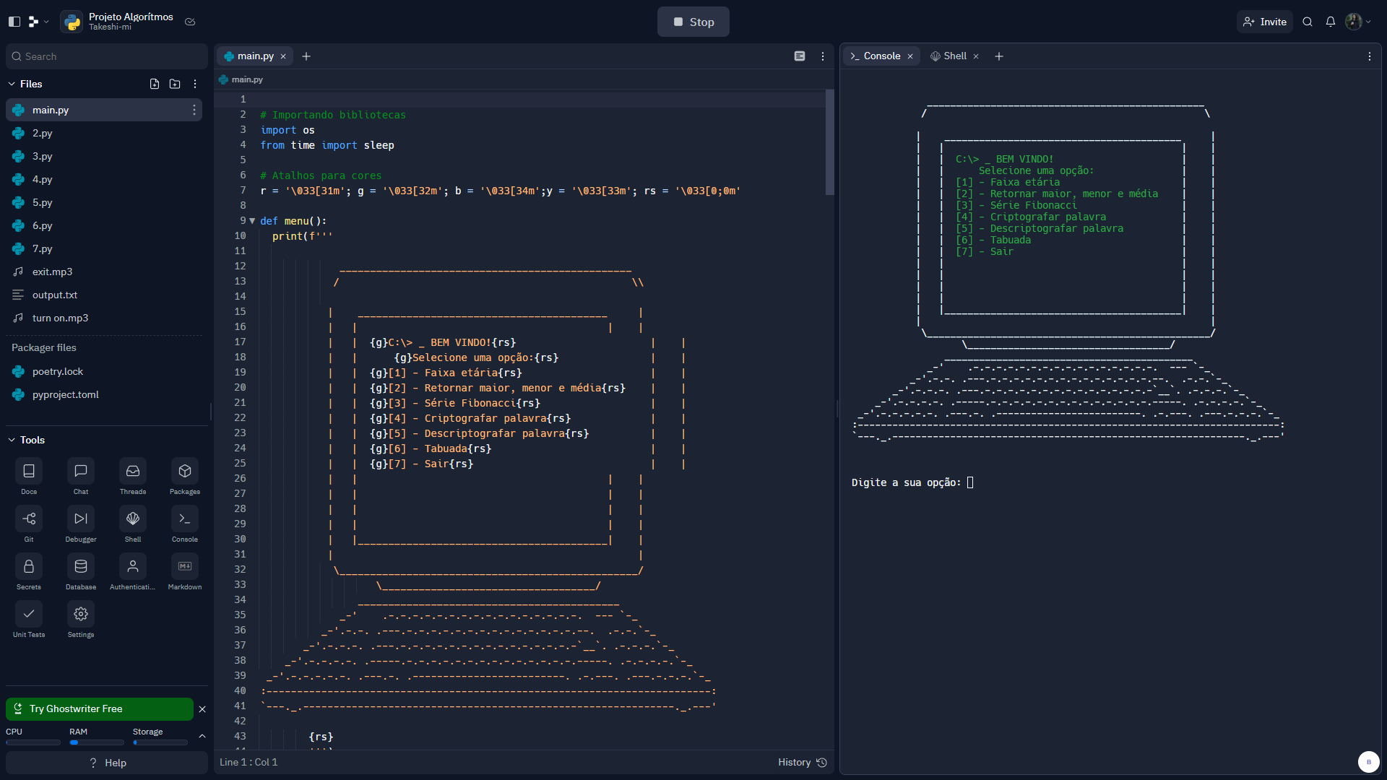This screenshot has height=780, width=1387.
Task: Switch to the Shell tab
Action: click(952, 56)
